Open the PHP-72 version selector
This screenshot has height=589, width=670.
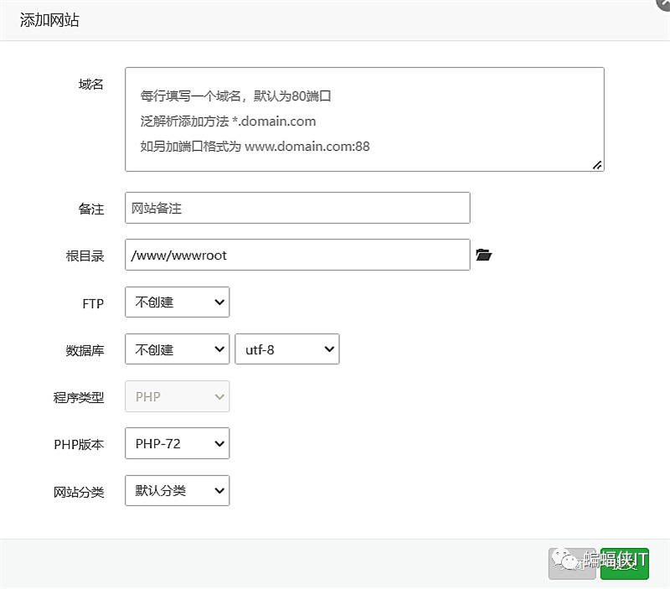[x=176, y=443]
